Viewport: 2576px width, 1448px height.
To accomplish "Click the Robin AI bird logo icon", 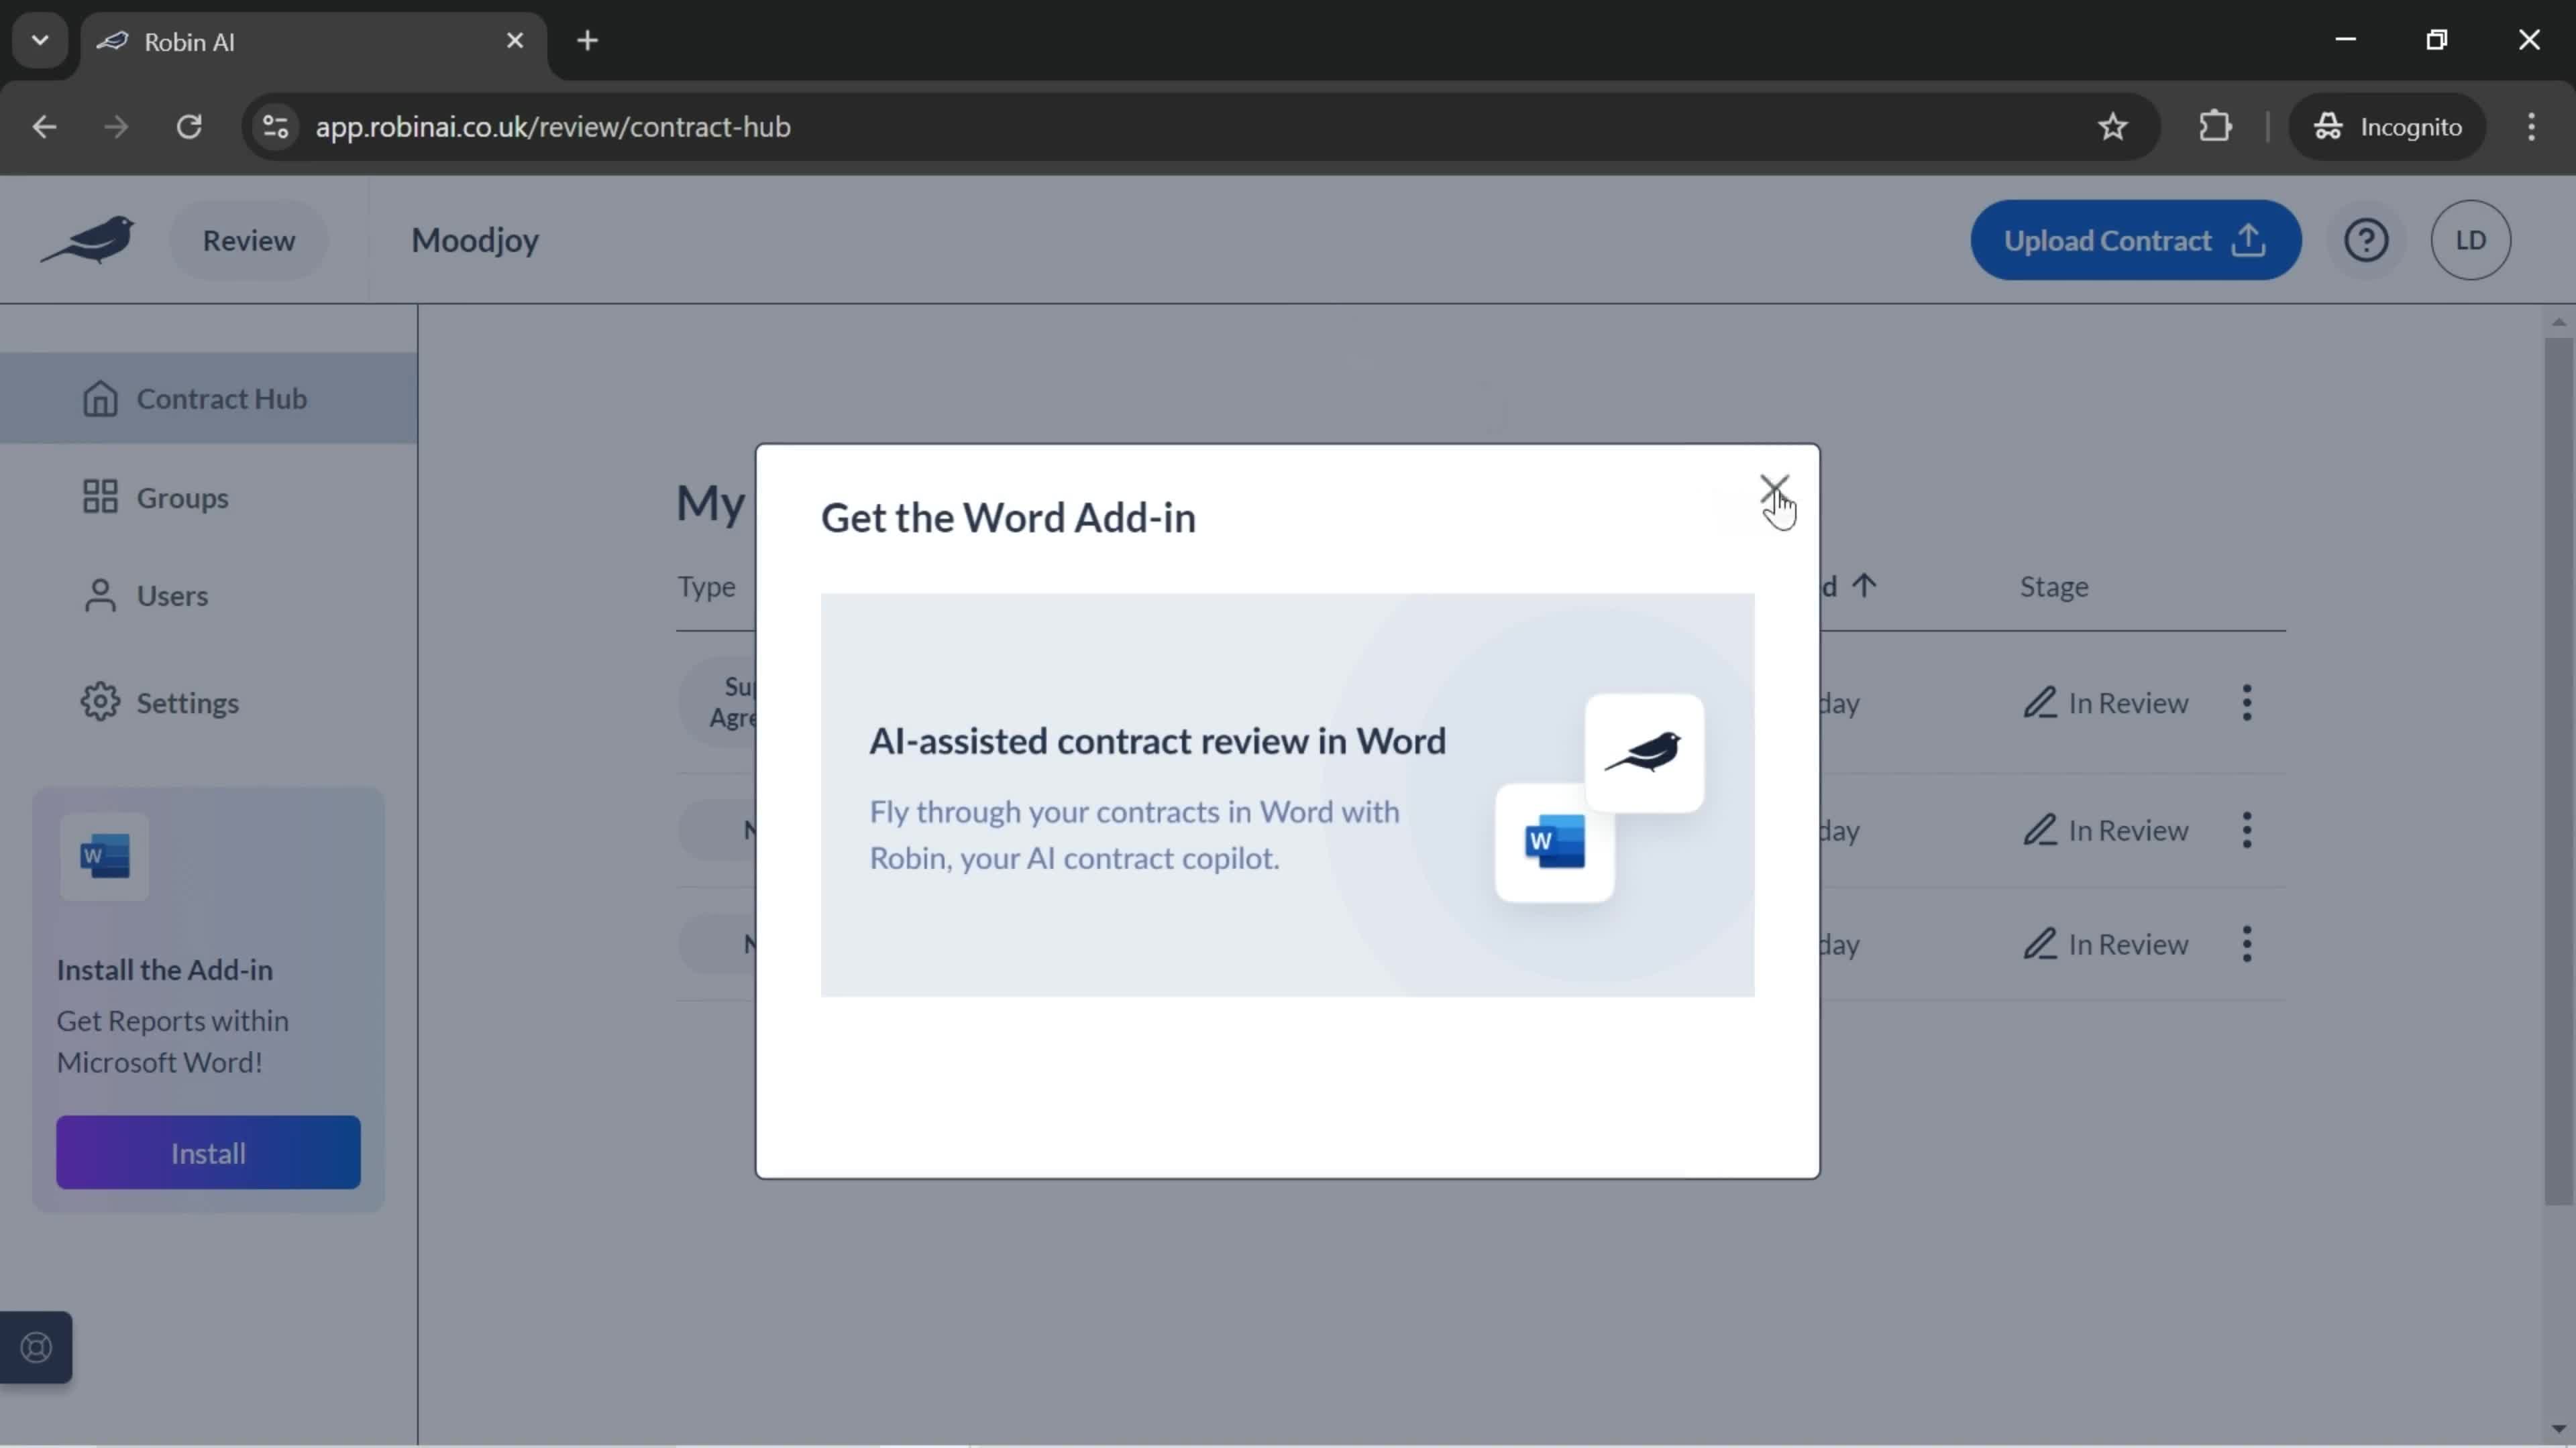I will (89, 239).
